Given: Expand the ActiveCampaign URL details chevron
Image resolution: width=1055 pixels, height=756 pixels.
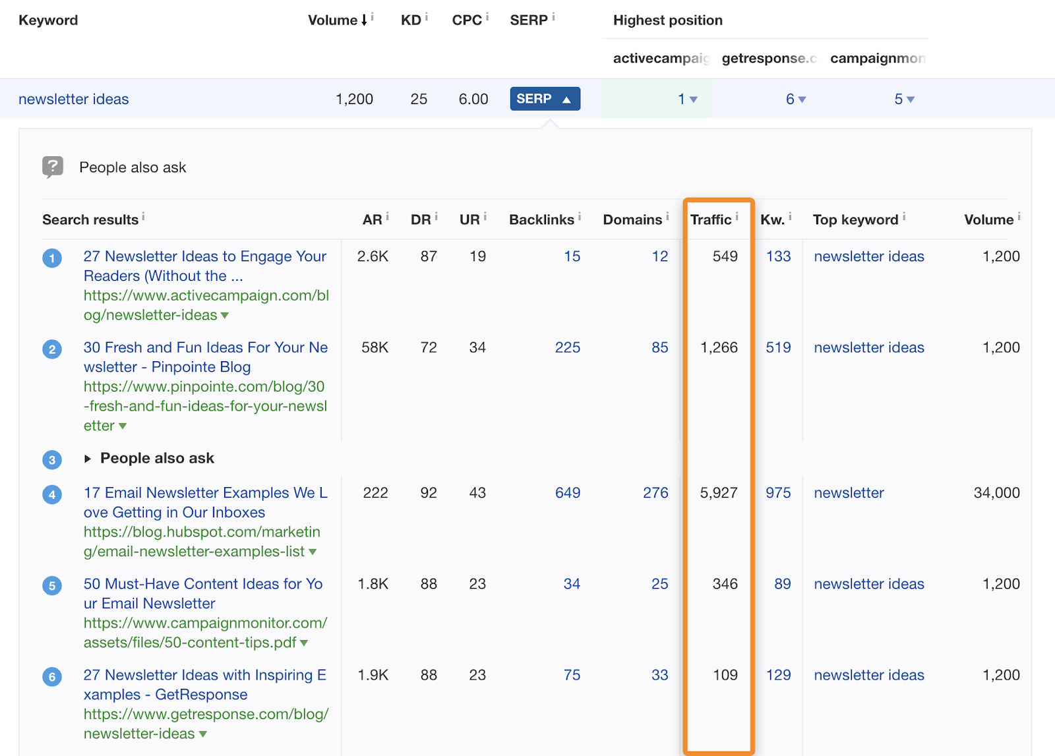Looking at the screenshot, I should (x=224, y=315).
